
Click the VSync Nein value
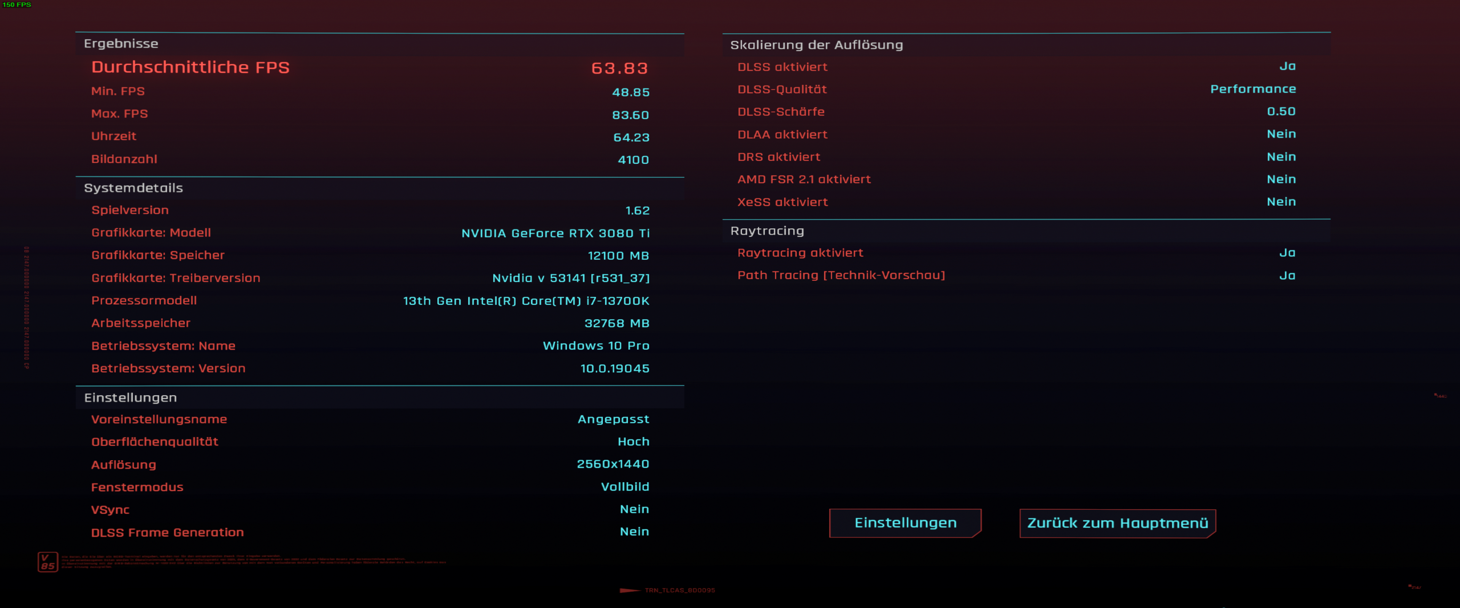click(x=634, y=509)
